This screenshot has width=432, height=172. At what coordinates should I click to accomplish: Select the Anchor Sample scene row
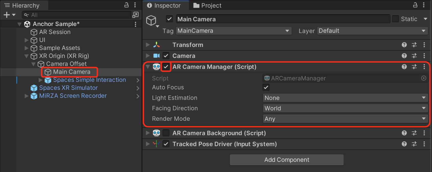(71, 24)
